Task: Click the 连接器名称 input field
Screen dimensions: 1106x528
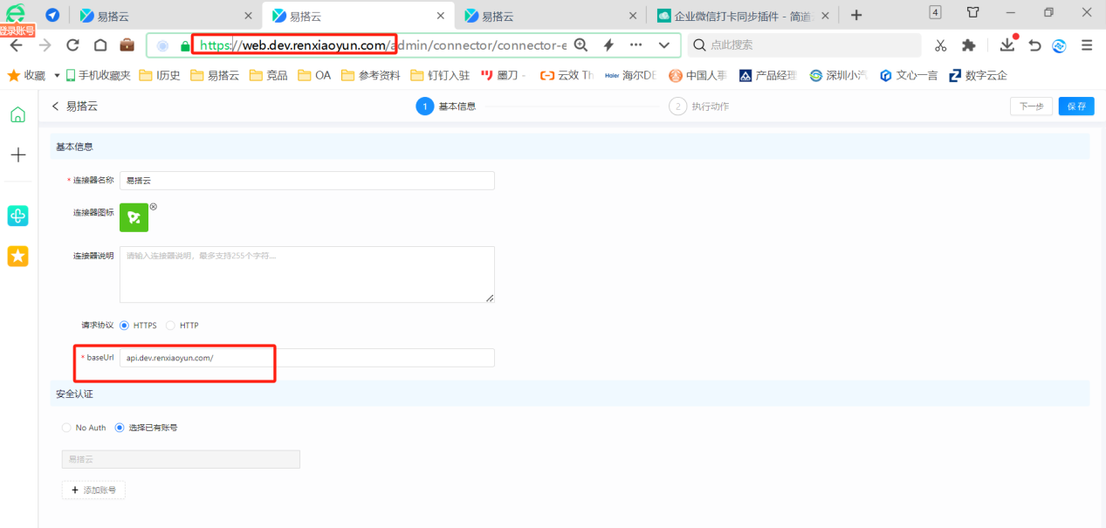Action: pos(307,181)
